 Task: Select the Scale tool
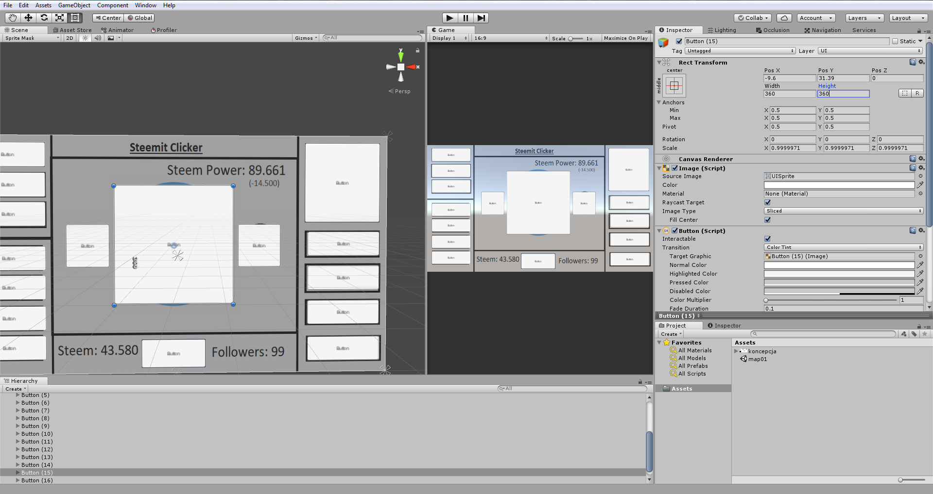click(x=59, y=18)
